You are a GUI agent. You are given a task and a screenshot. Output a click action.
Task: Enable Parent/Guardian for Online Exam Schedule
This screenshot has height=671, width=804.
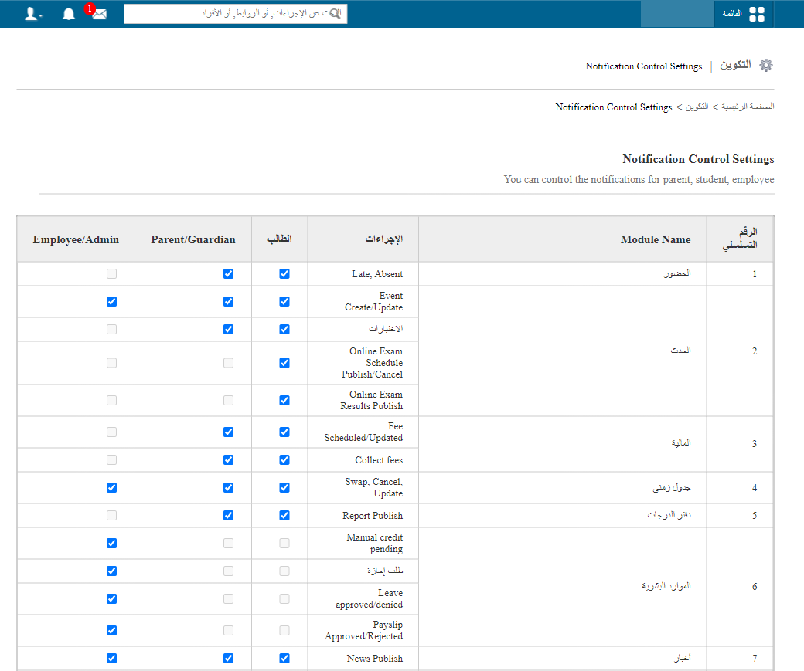point(228,363)
